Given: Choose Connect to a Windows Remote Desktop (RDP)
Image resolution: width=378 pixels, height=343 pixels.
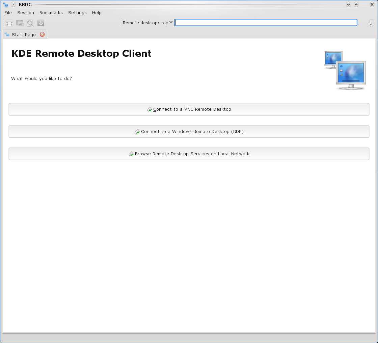Looking at the screenshot, I should (189, 132).
